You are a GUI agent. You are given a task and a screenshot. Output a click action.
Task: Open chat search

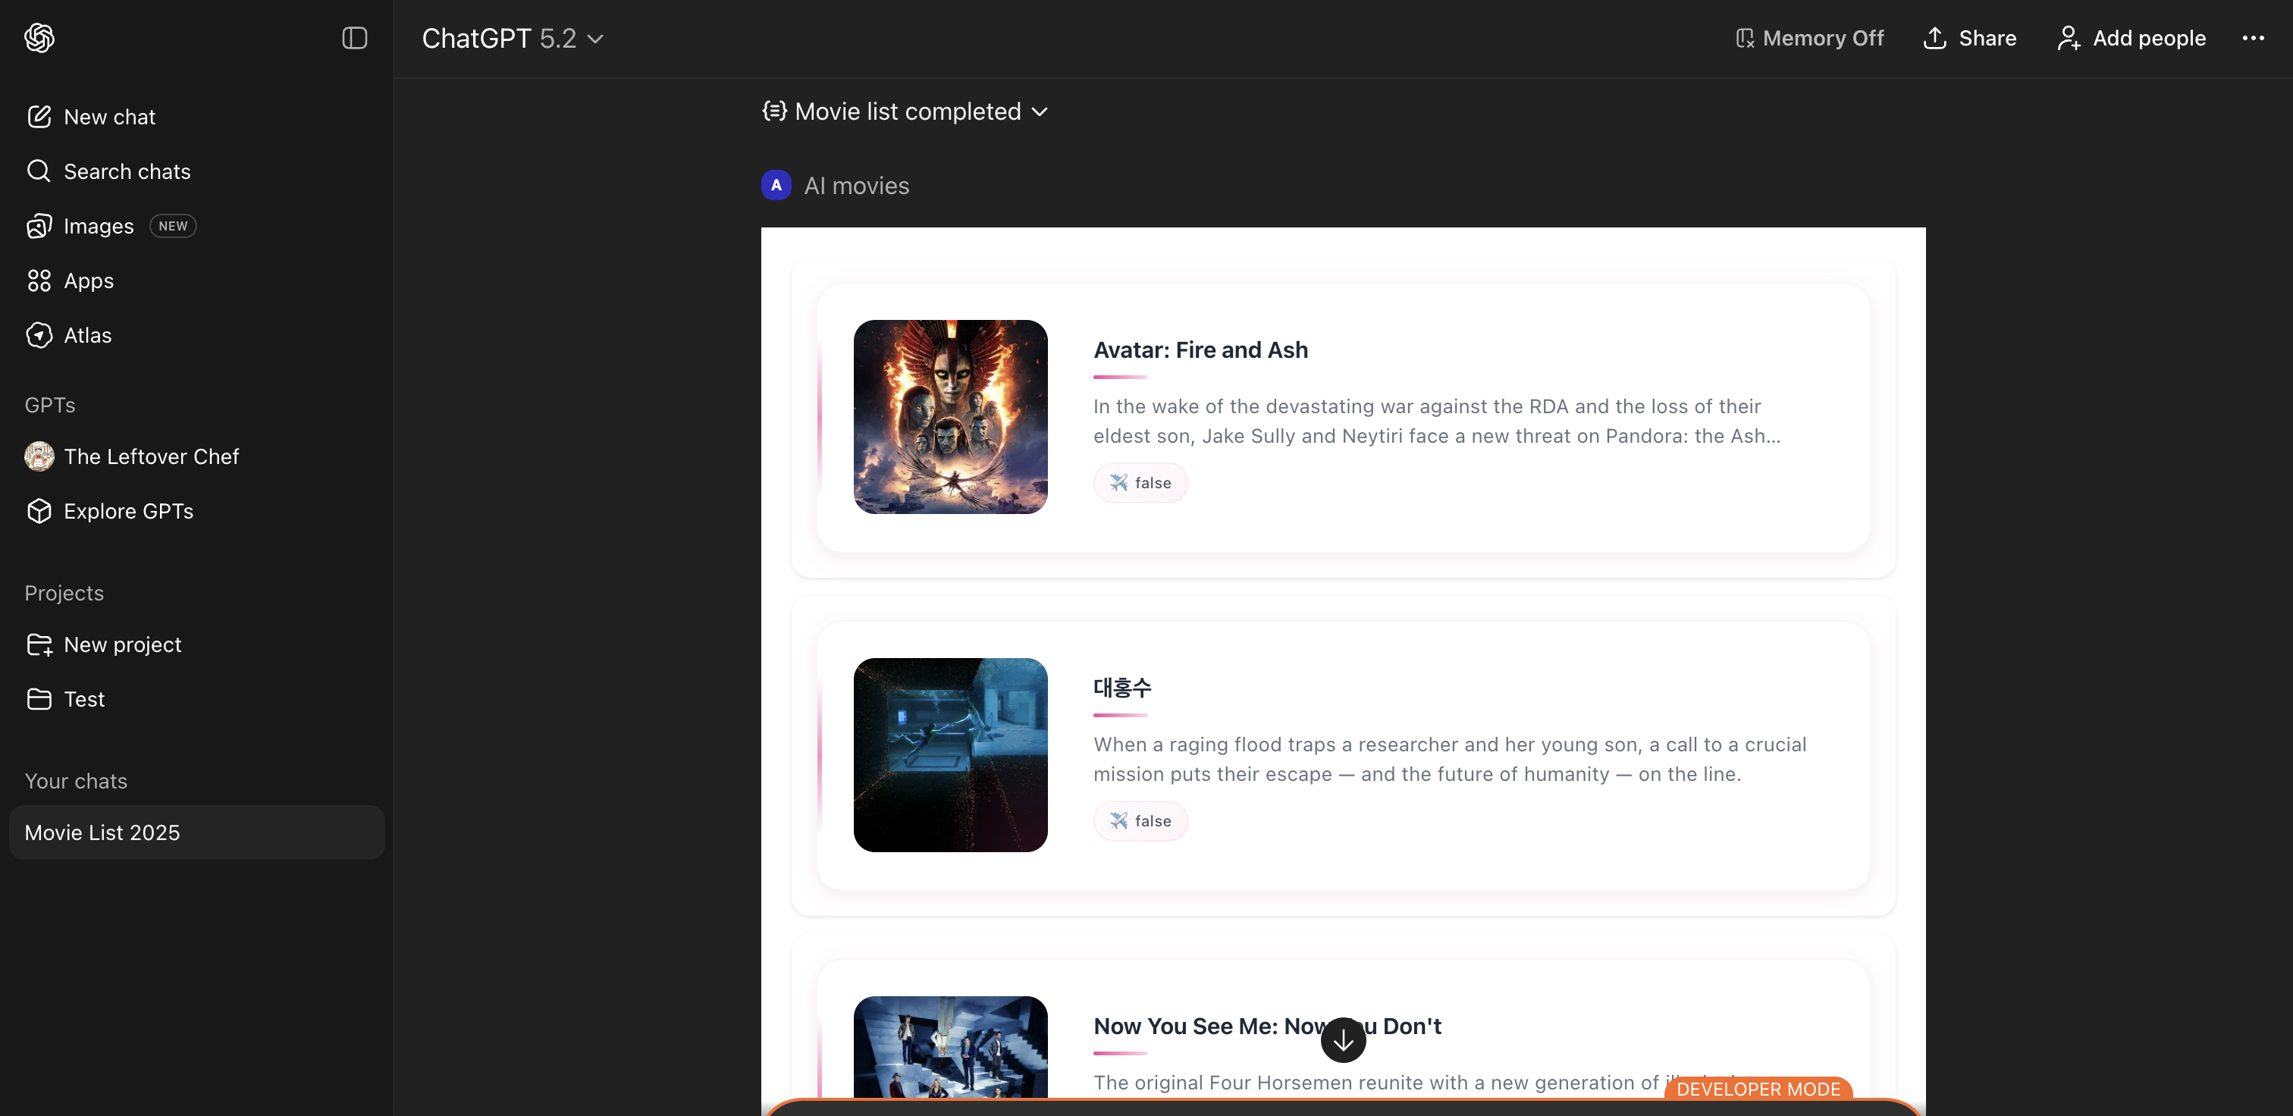tap(127, 171)
